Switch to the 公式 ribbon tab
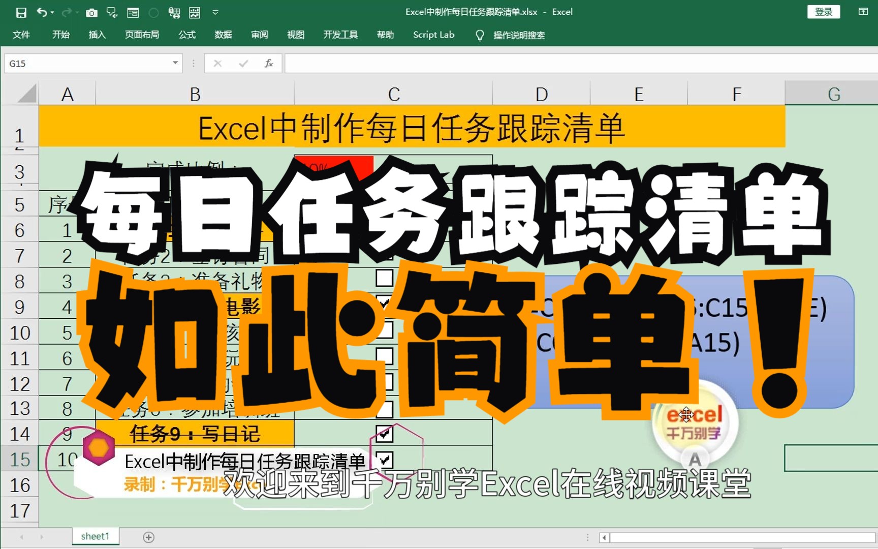 coord(186,35)
